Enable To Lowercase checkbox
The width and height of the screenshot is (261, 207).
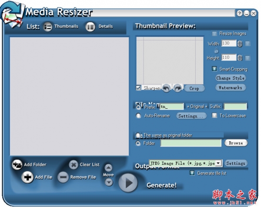(x=214, y=115)
